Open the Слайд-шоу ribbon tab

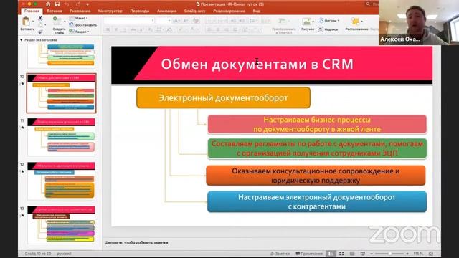pyautogui.click(x=194, y=11)
